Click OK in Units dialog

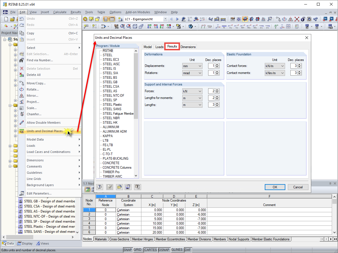click(275, 187)
